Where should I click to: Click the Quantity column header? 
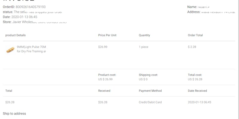(x=144, y=35)
